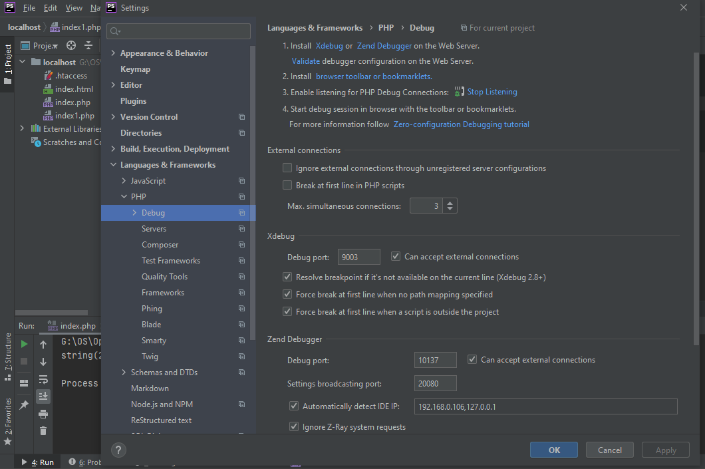Viewport: 705px width, 469px height.
Task: Click the help question mark button
Action: [118, 450]
